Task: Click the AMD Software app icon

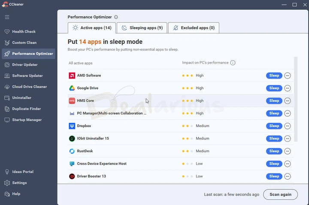Action: [x=72, y=76]
